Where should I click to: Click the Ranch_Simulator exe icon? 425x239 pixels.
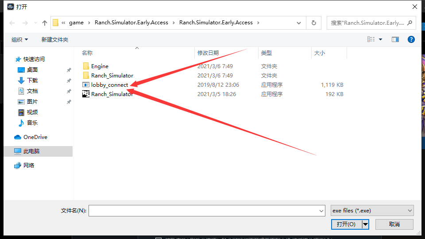click(85, 94)
